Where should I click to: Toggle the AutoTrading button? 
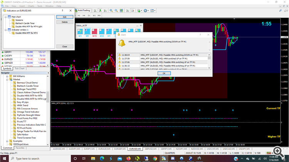coord(82,10)
